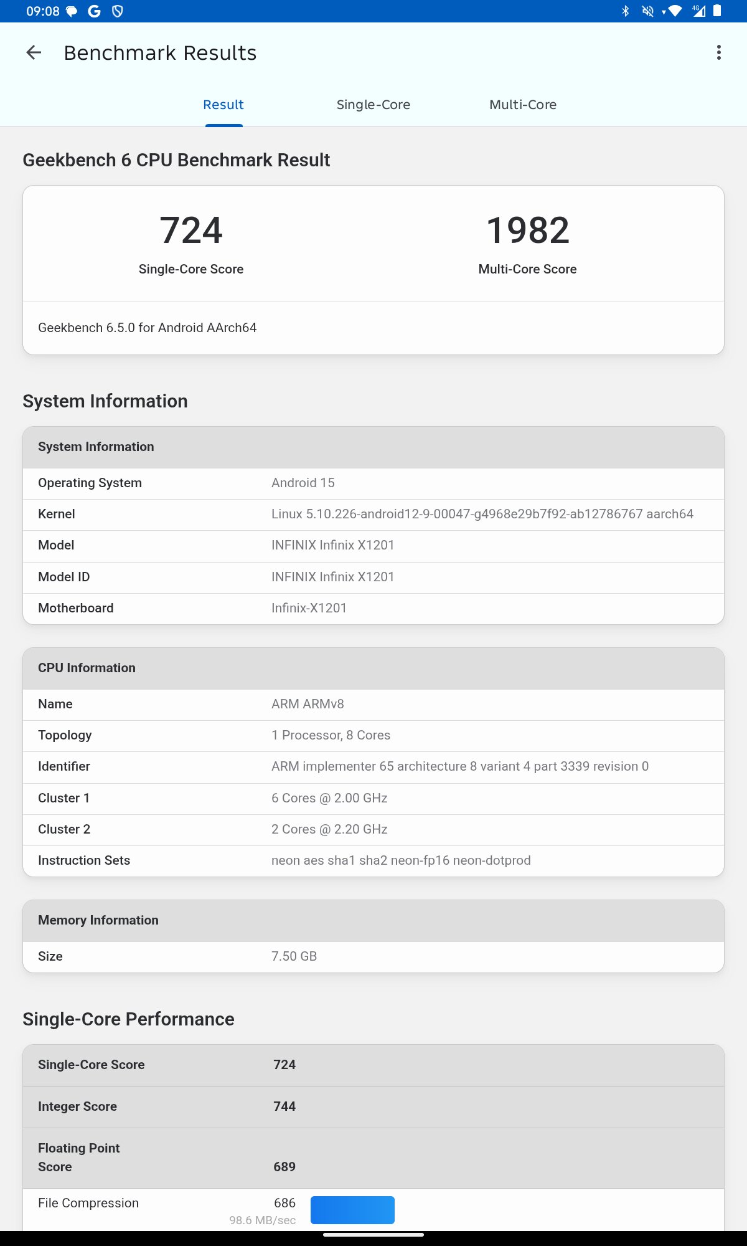The image size is (747, 1246).
Task: Tap the Memory Size 7.50 GB row
Action: pos(374,957)
